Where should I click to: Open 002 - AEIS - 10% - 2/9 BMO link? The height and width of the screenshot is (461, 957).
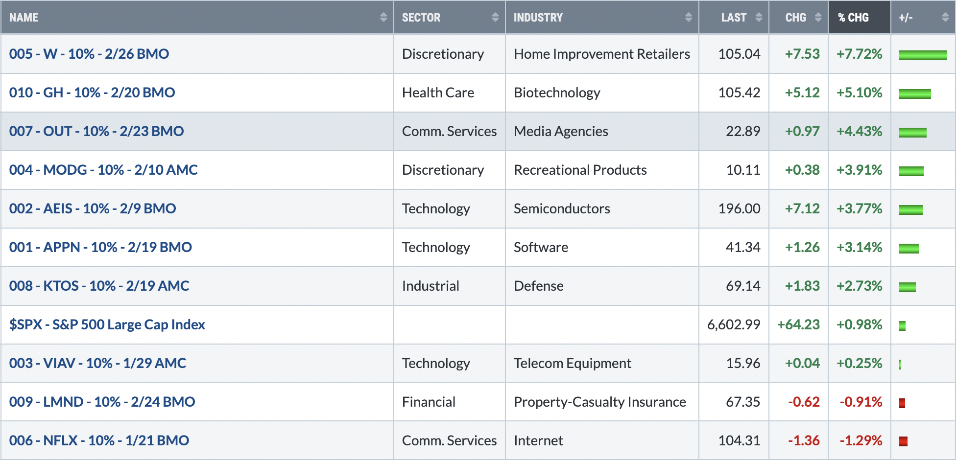point(93,208)
